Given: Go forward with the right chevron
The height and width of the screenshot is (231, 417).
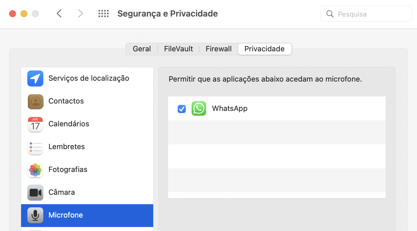Looking at the screenshot, I should click(81, 13).
